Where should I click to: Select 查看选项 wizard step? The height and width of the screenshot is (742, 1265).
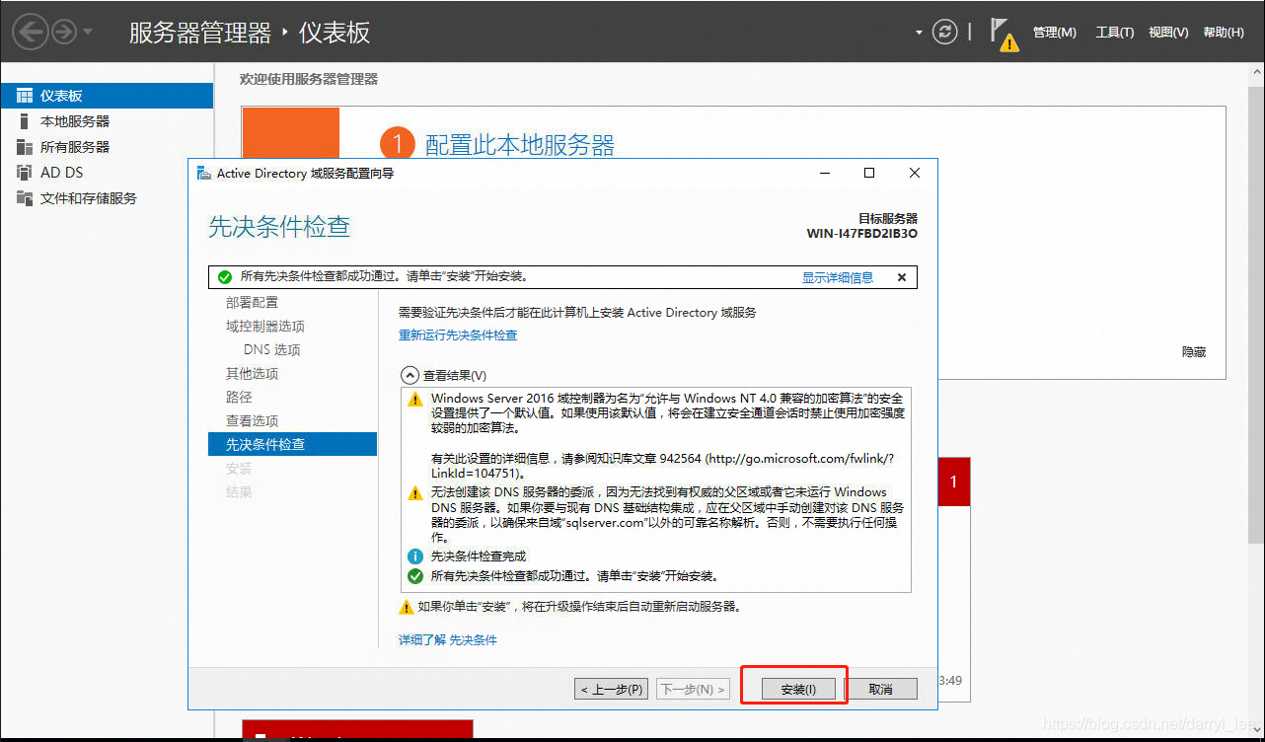[x=252, y=420]
